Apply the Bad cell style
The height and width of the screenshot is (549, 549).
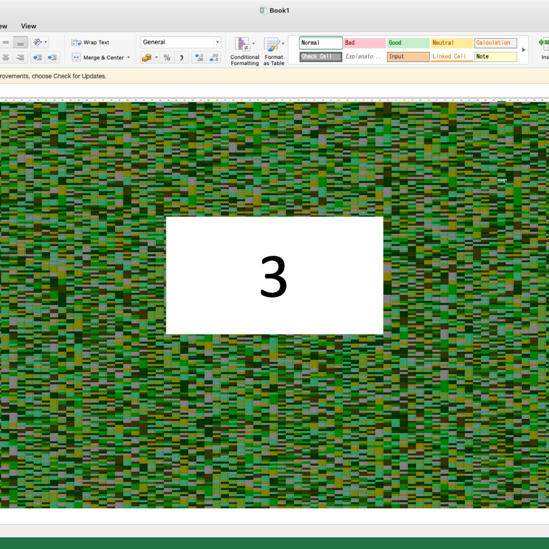click(x=364, y=43)
